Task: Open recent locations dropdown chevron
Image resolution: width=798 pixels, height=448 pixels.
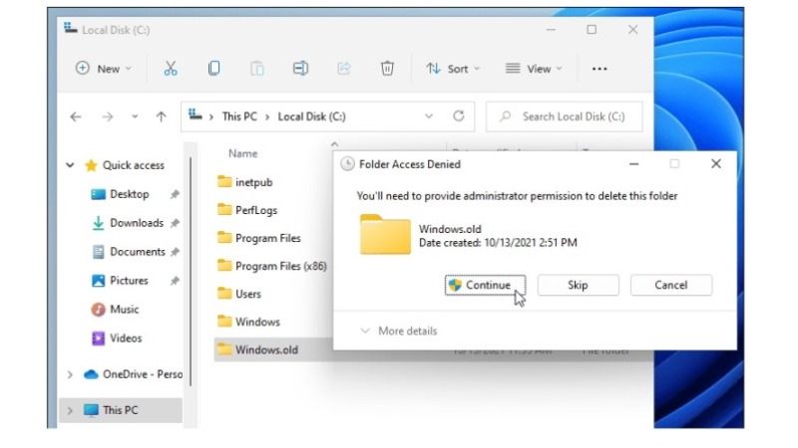Action: 135,116
